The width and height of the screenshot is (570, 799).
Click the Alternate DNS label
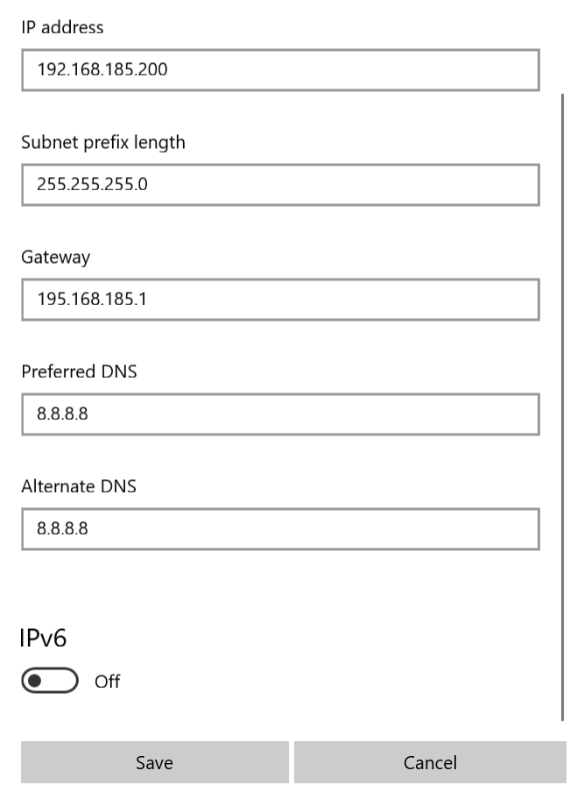click(x=79, y=486)
